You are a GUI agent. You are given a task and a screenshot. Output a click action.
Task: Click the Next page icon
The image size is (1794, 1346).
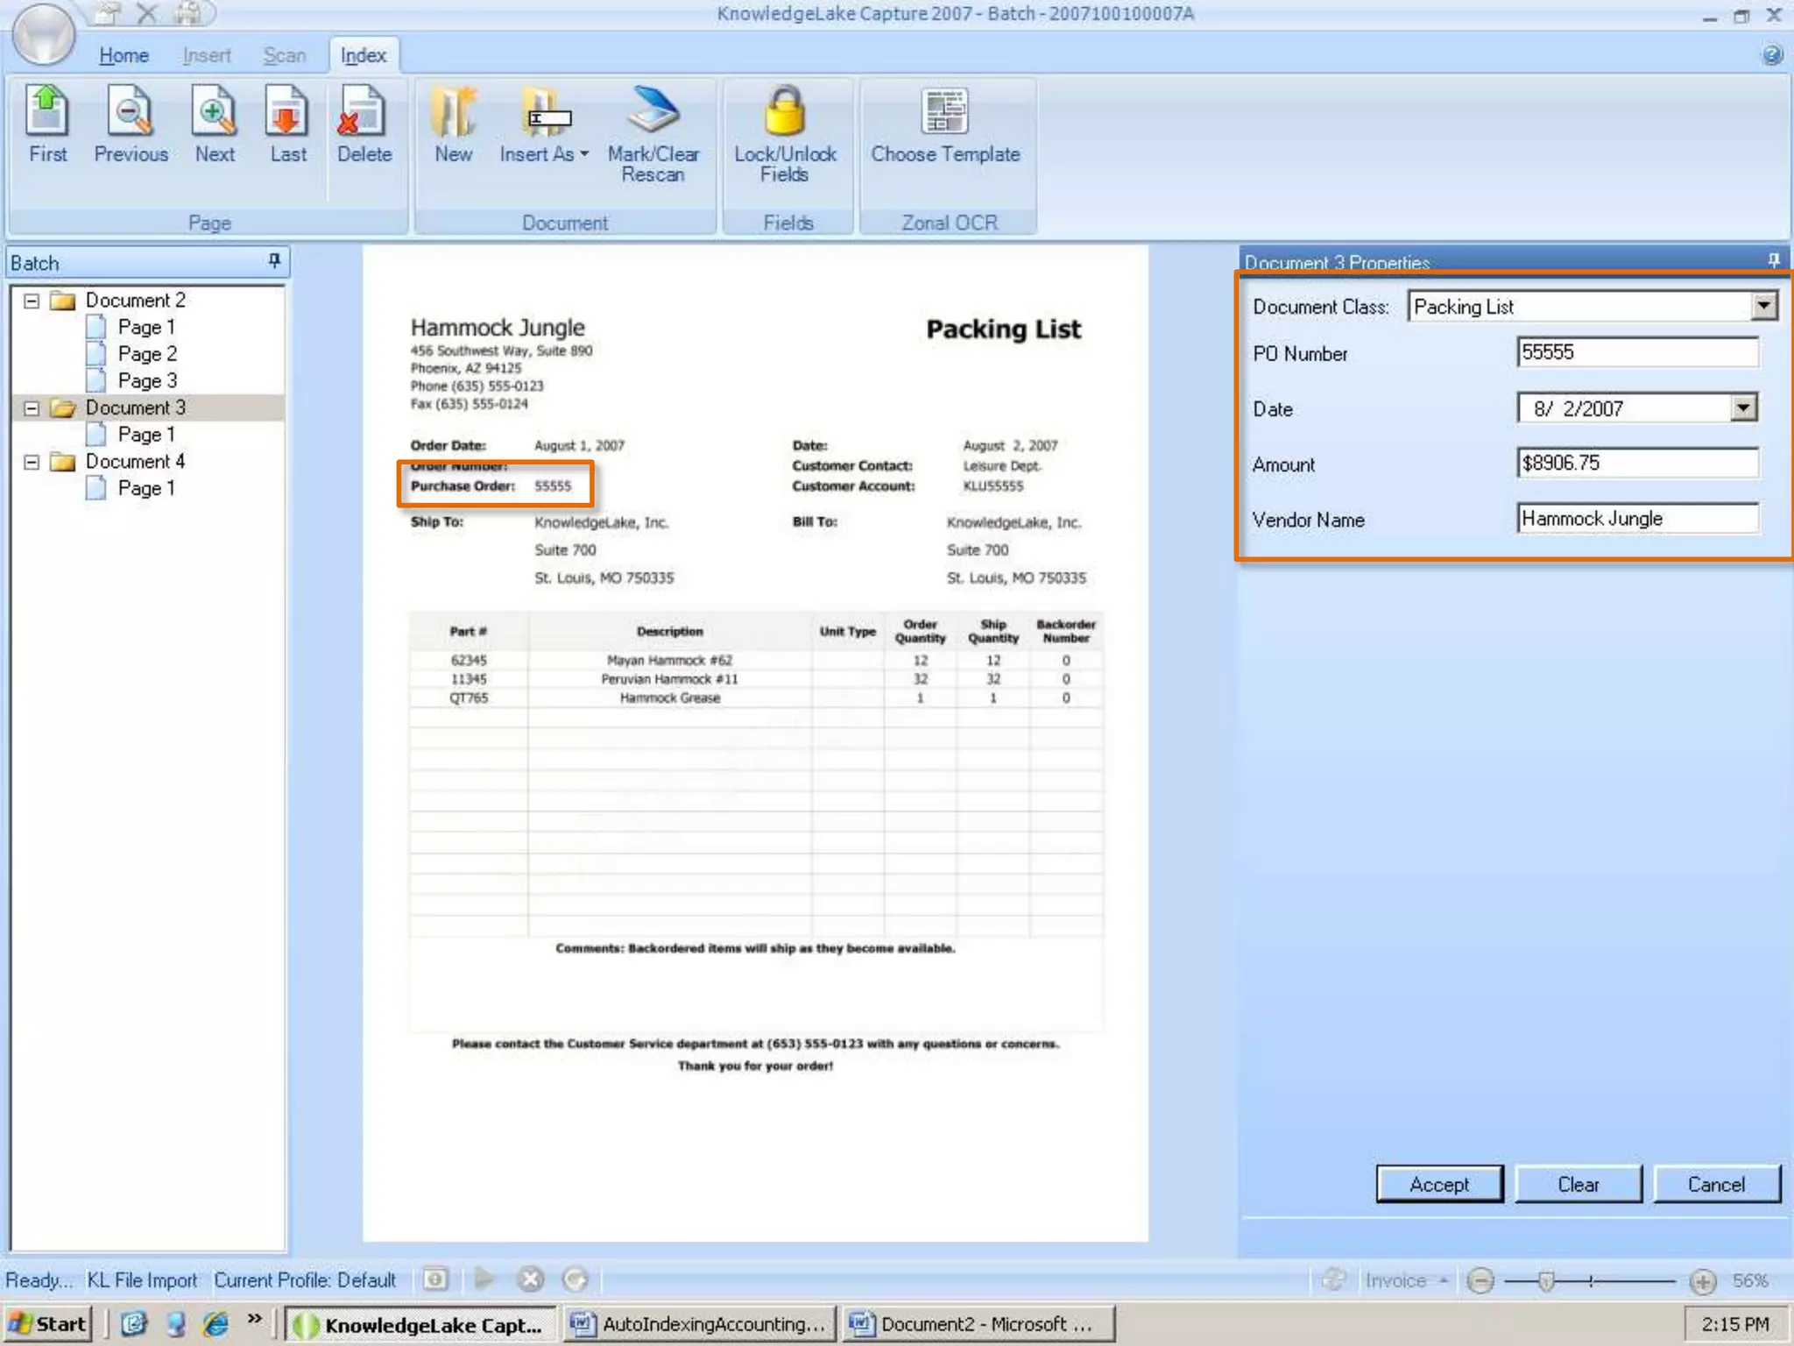(215, 123)
